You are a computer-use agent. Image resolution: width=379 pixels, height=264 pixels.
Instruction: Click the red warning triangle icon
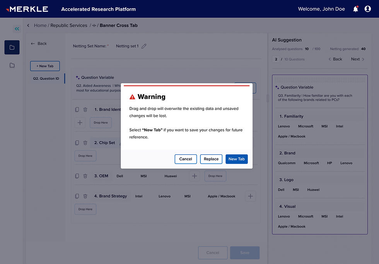coord(132,97)
